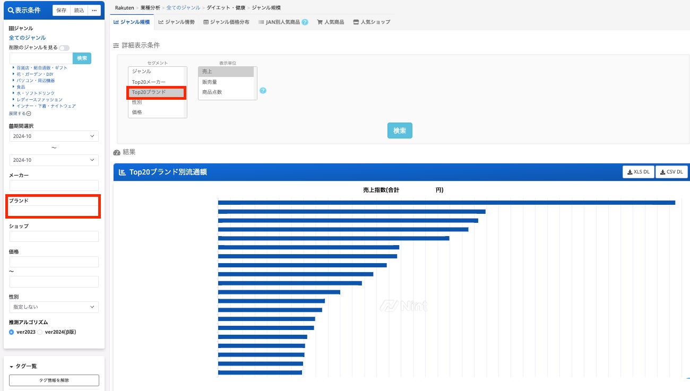Open the 全てのジャンル link in sidebar
Screen dimensions: 690x391
[x=27, y=38]
